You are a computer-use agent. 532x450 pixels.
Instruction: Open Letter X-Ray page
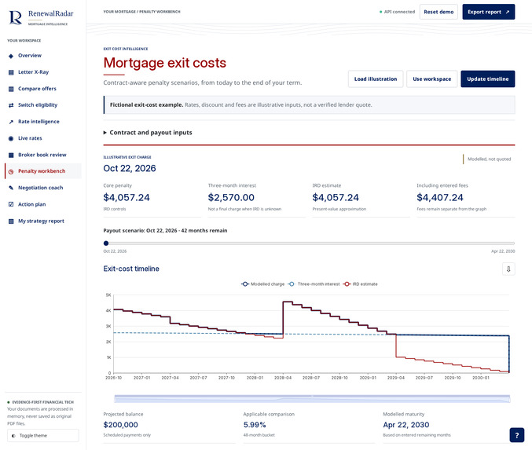(x=43, y=72)
